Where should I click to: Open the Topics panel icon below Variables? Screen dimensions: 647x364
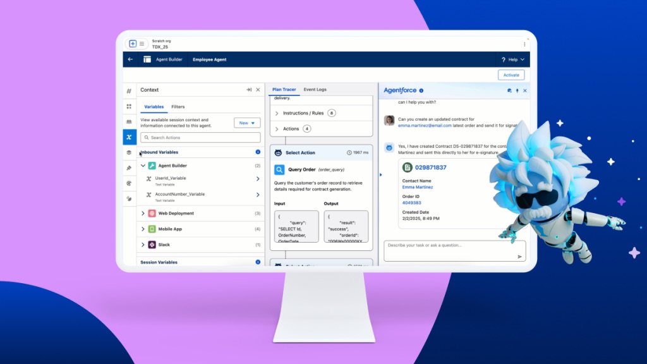[x=129, y=152]
